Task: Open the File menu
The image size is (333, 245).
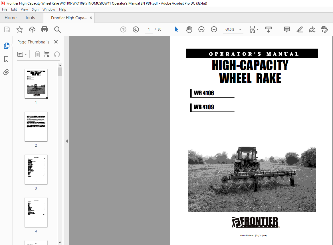Action: [x=5, y=9]
